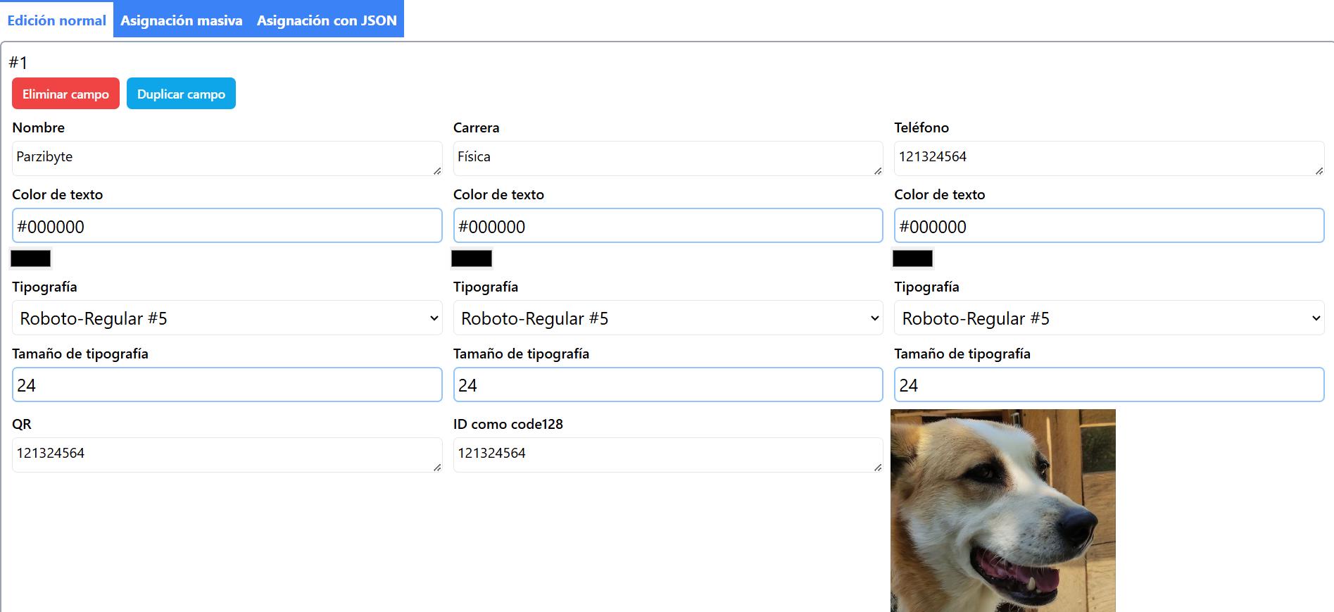
Task: Open the Asignación masiva tab
Action: point(181,20)
